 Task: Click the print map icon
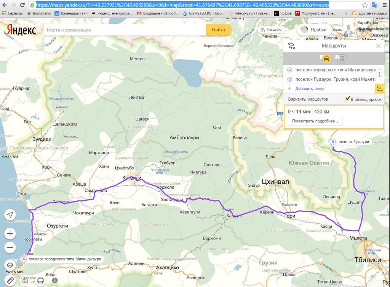point(40,281)
